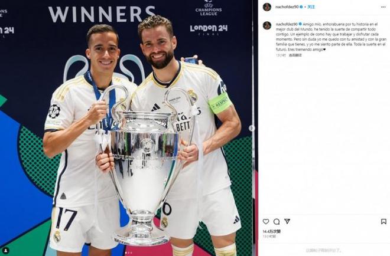Go to next photo with carousel arrow
The height and width of the screenshot is (256, 390).
[251, 128]
